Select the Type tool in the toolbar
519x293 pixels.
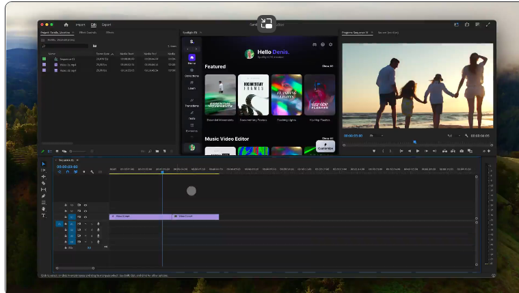[44, 215]
